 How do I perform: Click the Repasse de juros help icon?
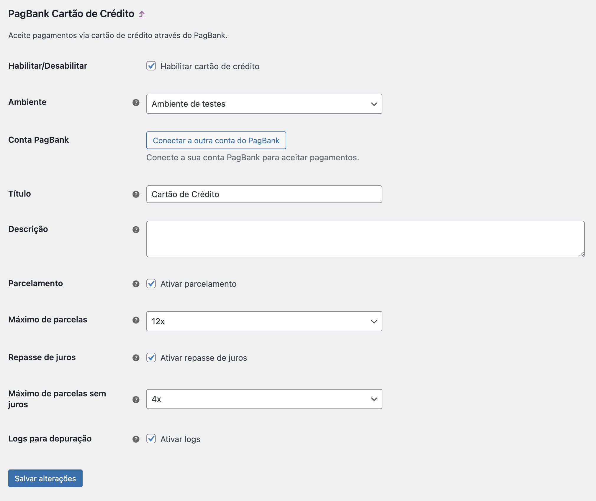coord(136,358)
